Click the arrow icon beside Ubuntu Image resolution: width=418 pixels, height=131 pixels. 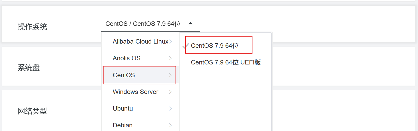pyautogui.click(x=170, y=109)
